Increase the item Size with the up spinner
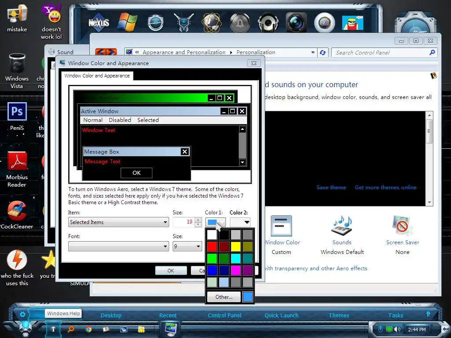 click(x=198, y=220)
